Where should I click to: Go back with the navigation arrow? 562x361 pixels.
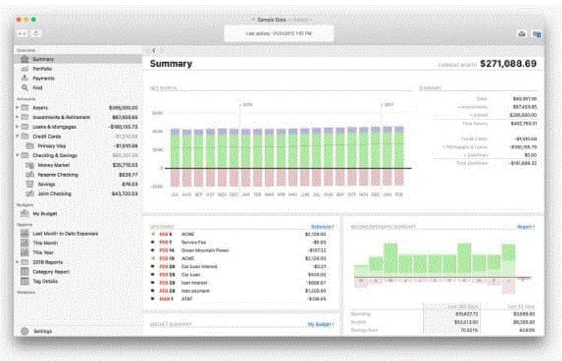point(154,51)
